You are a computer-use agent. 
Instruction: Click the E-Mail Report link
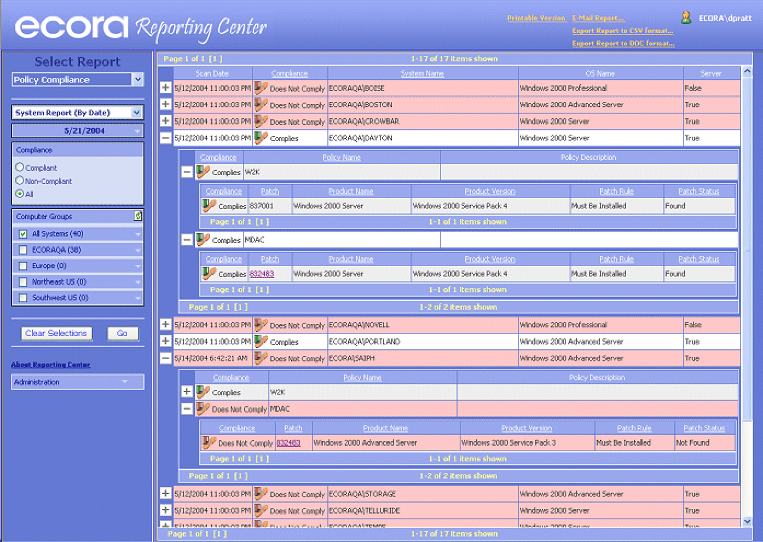click(598, 18)
